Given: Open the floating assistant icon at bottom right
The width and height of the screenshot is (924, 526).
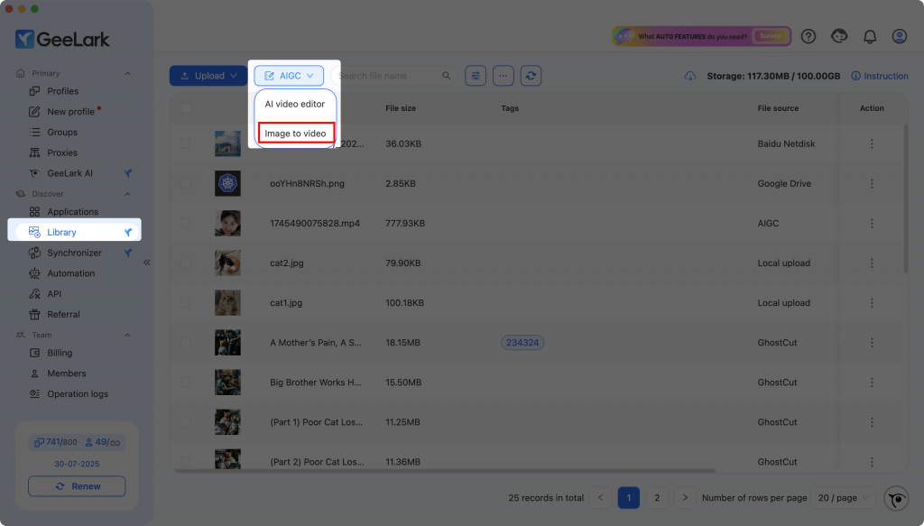Looking at the screenshot, I should pyautogui.click(x=896, y=499).
